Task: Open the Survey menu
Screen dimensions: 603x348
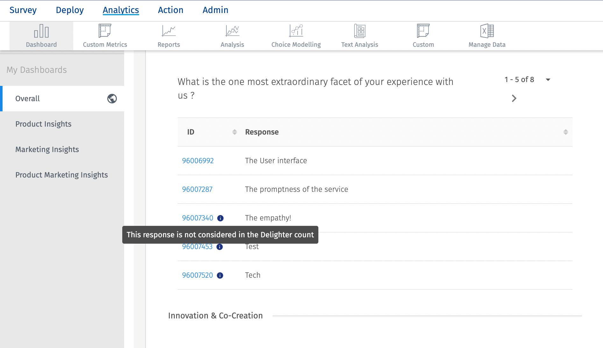Action: coord(23,10)
